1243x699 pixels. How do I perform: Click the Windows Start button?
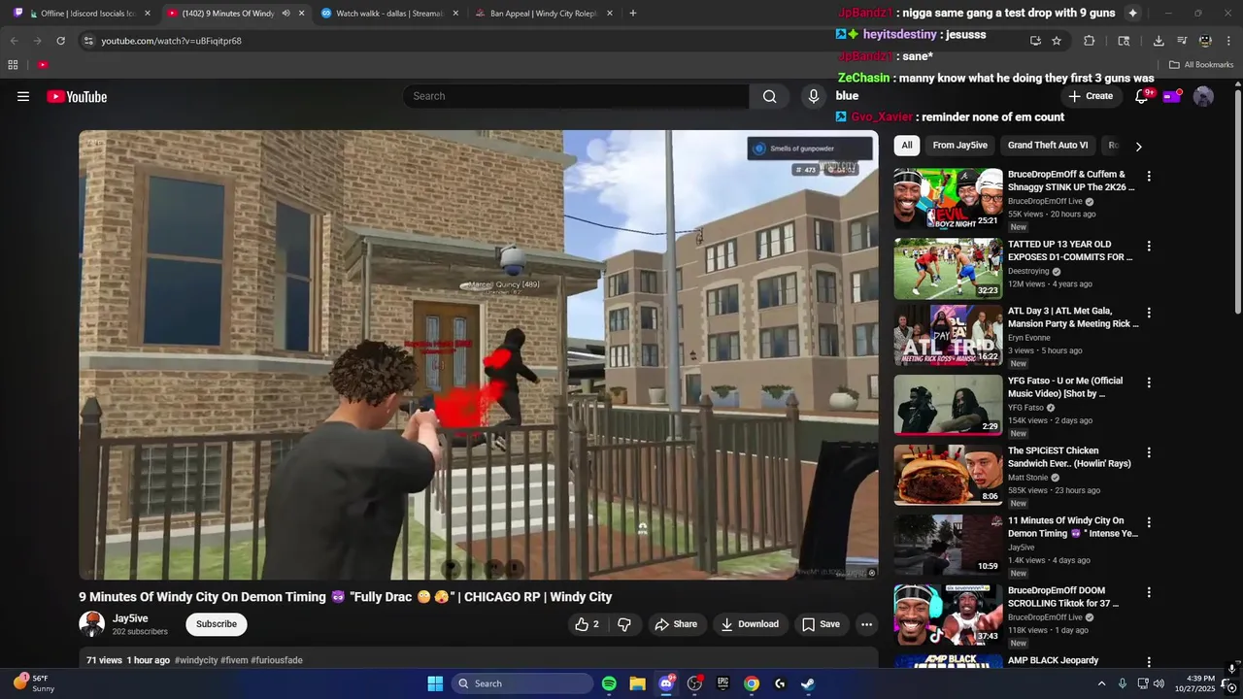tap(435, 683)
